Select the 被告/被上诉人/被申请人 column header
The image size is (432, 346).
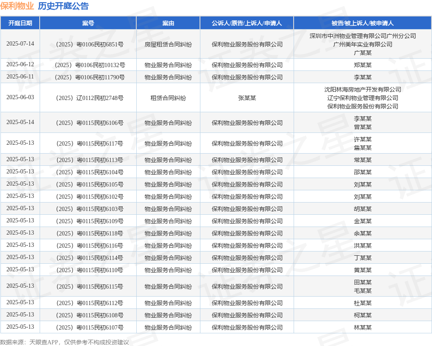click(x=362, y=23)
